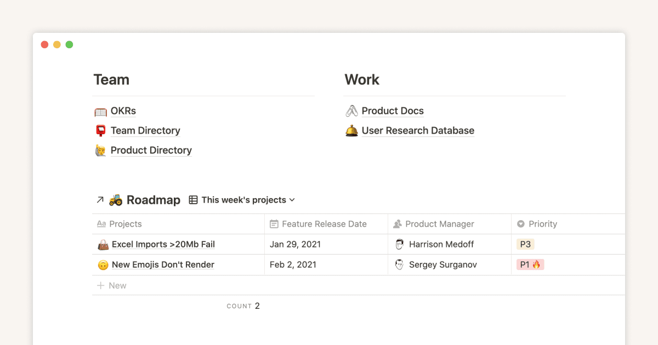Click the P1 fire priority tag

point(530,264)
